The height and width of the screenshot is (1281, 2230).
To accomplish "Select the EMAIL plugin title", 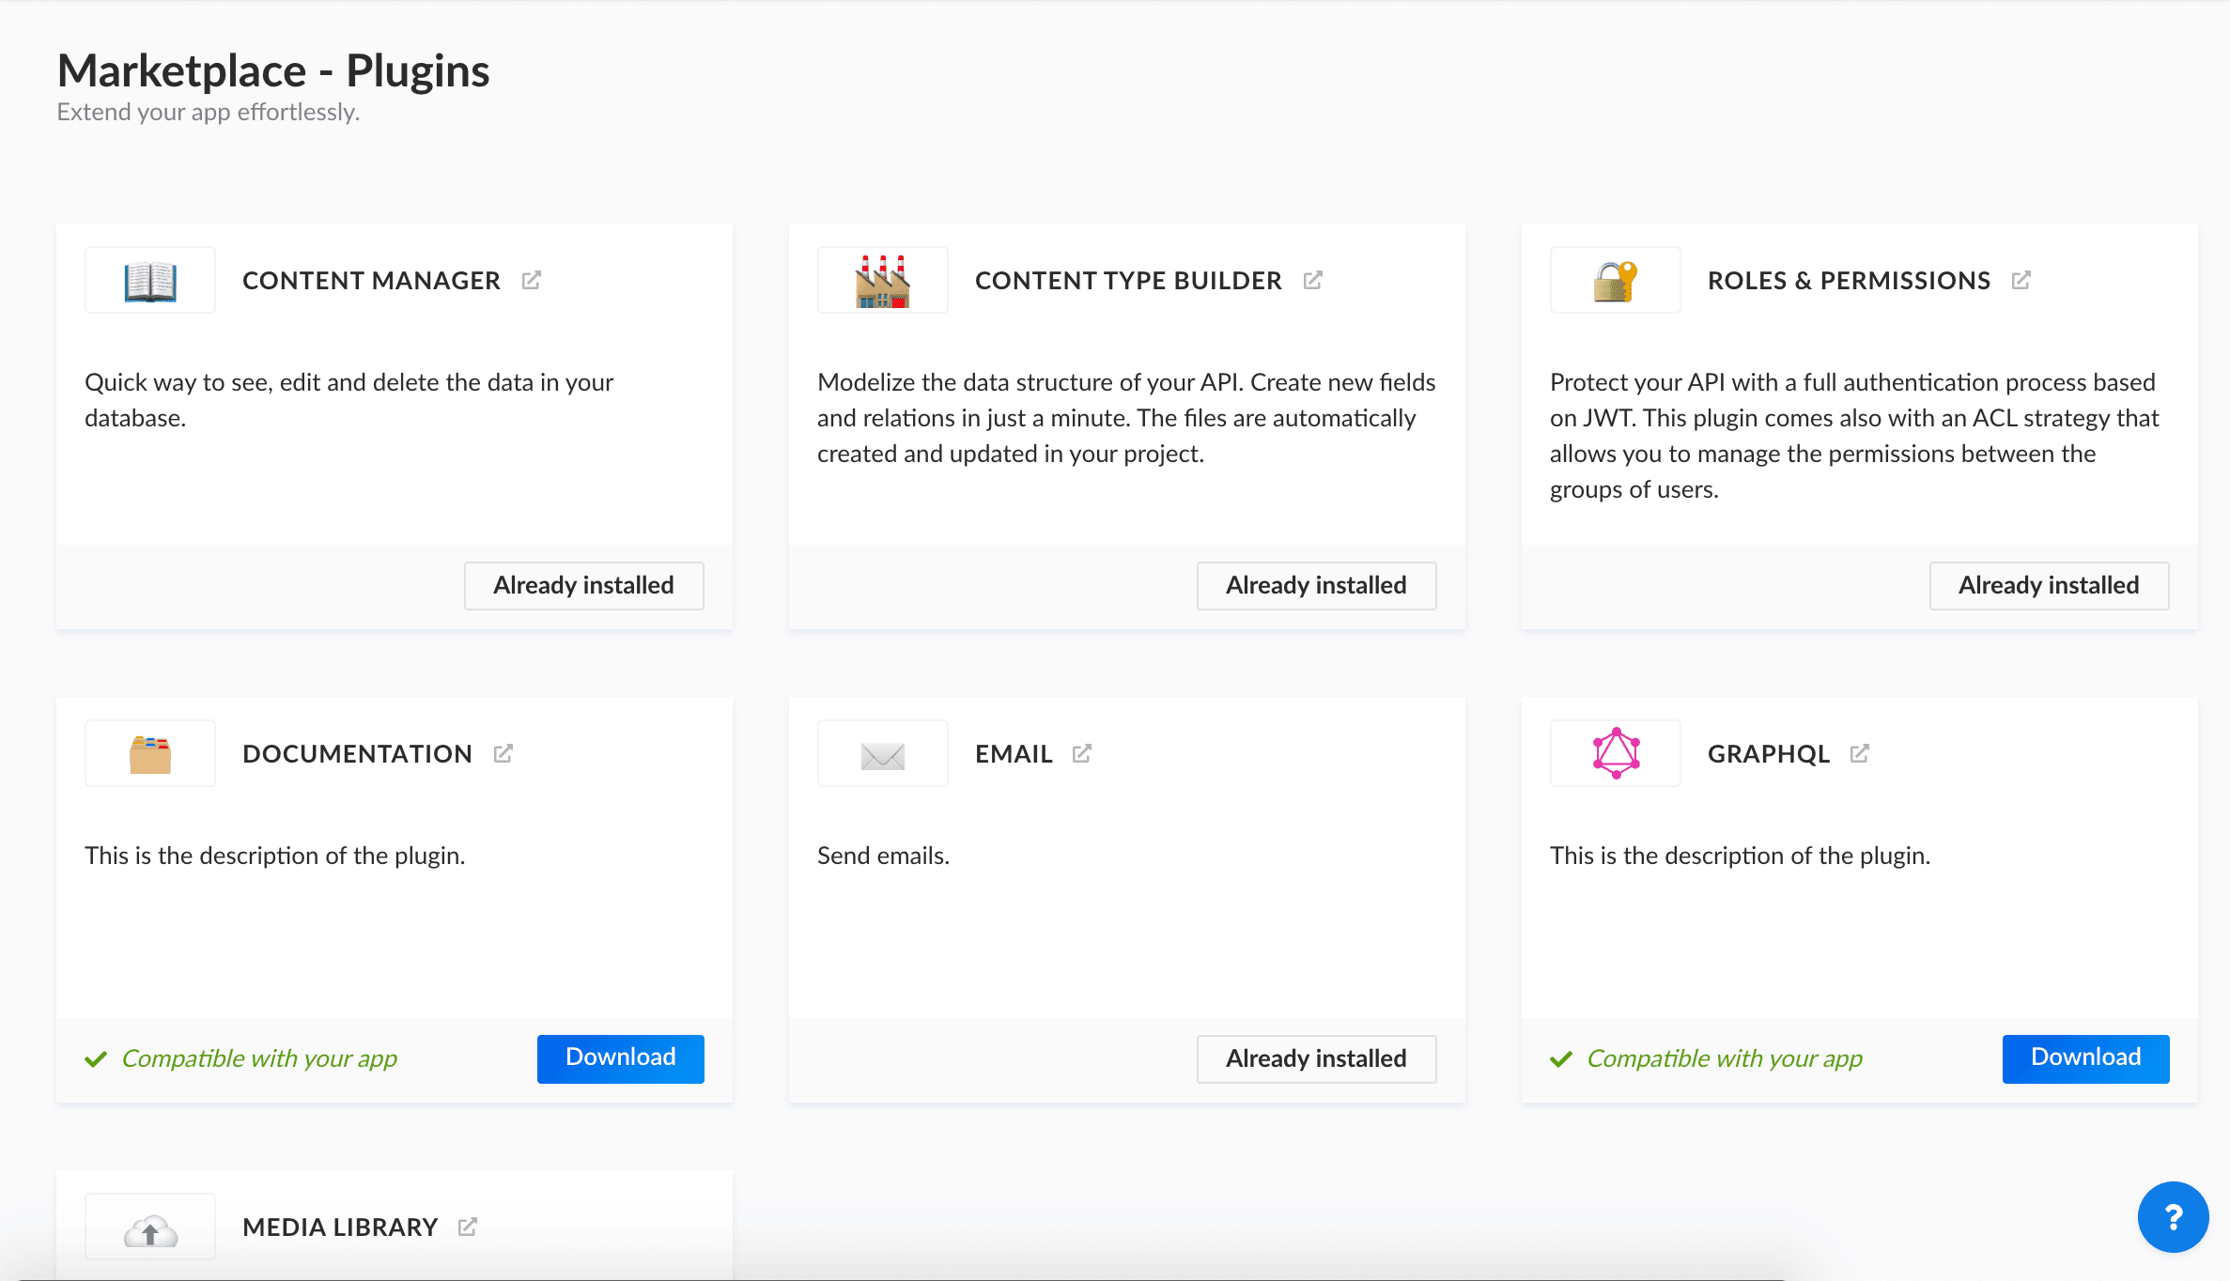I will pyautogui.click(x=1014, y=754).
